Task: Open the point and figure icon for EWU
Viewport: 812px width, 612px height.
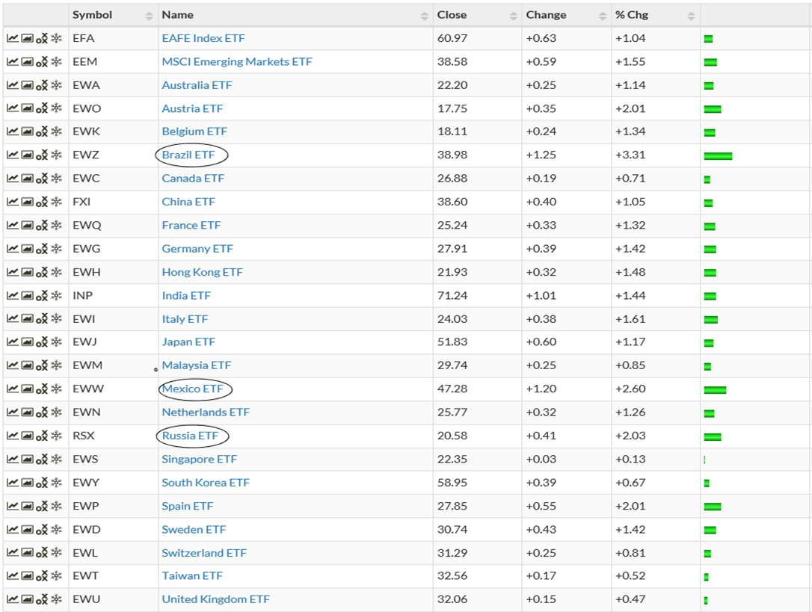Action: click(42, 599)
